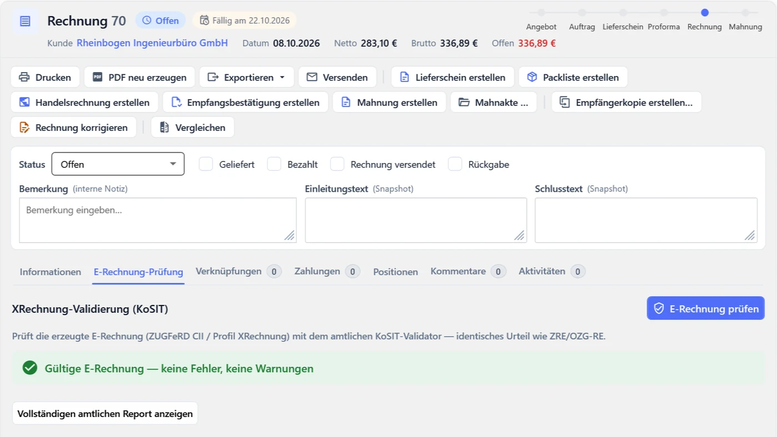Click the invoice document icon beside Rechnung 70

click(x=26, y=21)
